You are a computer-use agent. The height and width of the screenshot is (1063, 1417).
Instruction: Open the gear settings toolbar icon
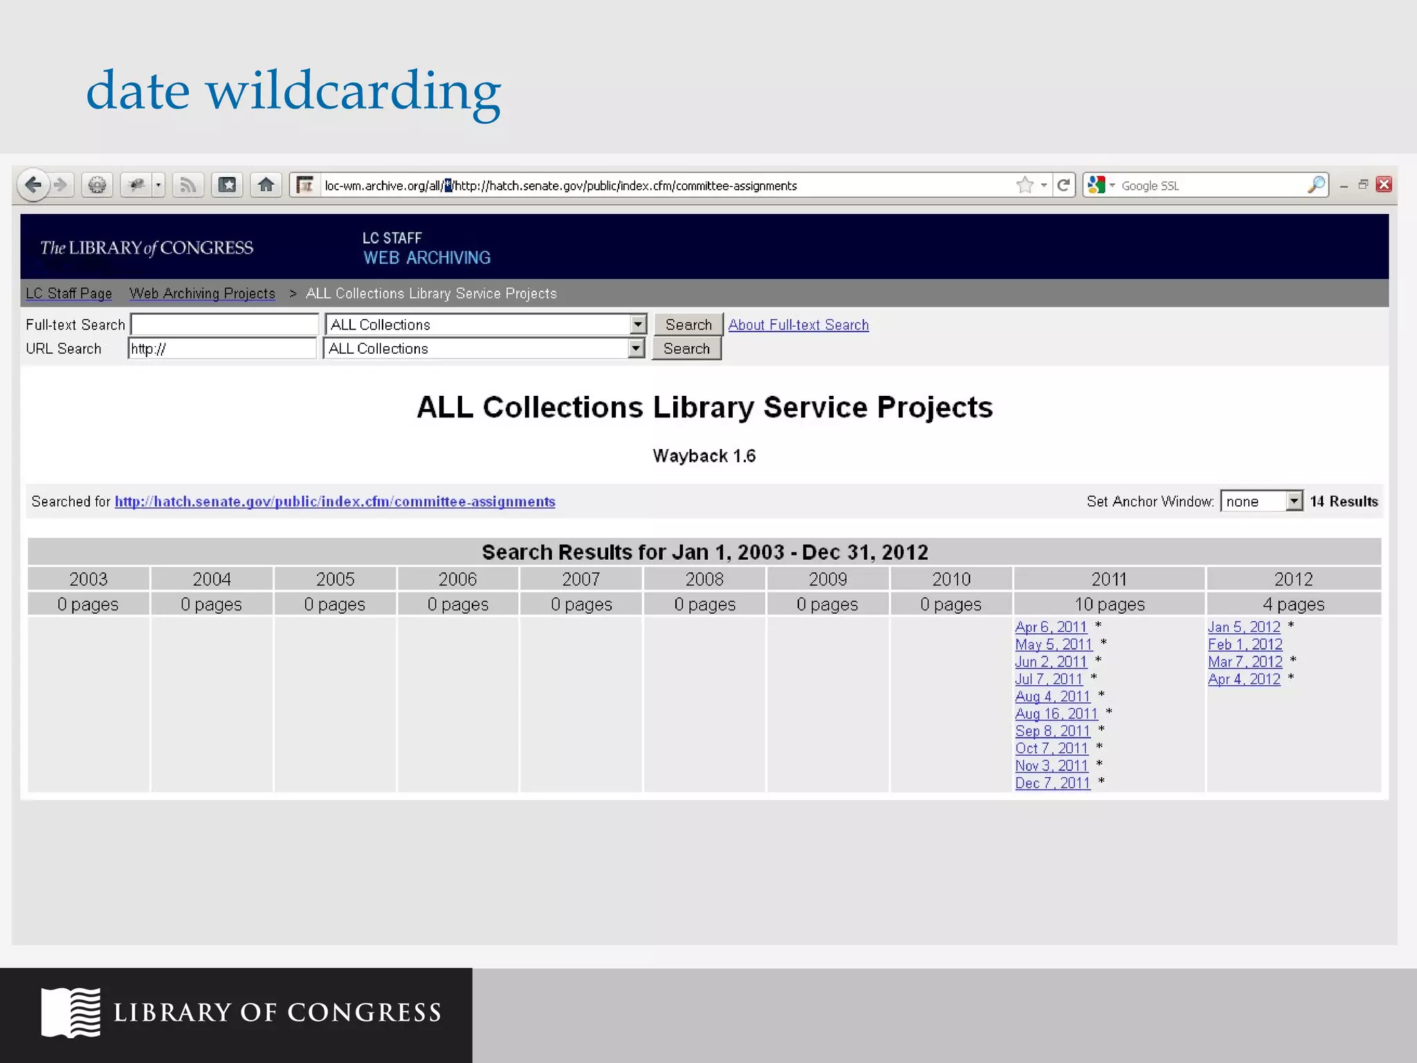[x=98, y=185]
